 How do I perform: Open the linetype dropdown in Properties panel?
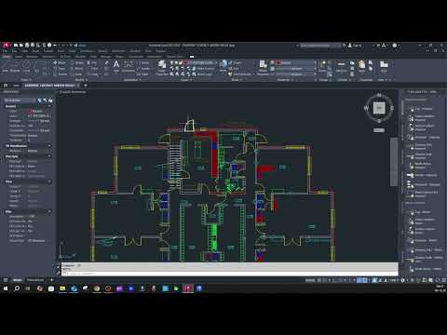coord(295,74)
